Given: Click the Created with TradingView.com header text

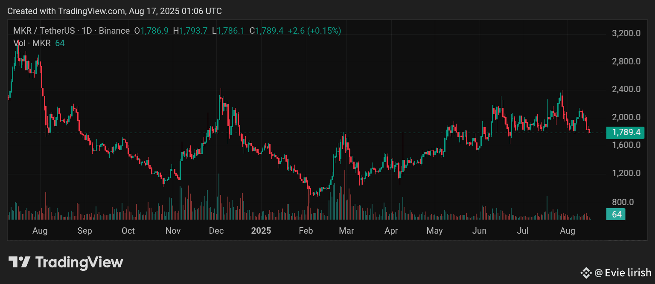Looking at the screenshot, I should [114, 11].
